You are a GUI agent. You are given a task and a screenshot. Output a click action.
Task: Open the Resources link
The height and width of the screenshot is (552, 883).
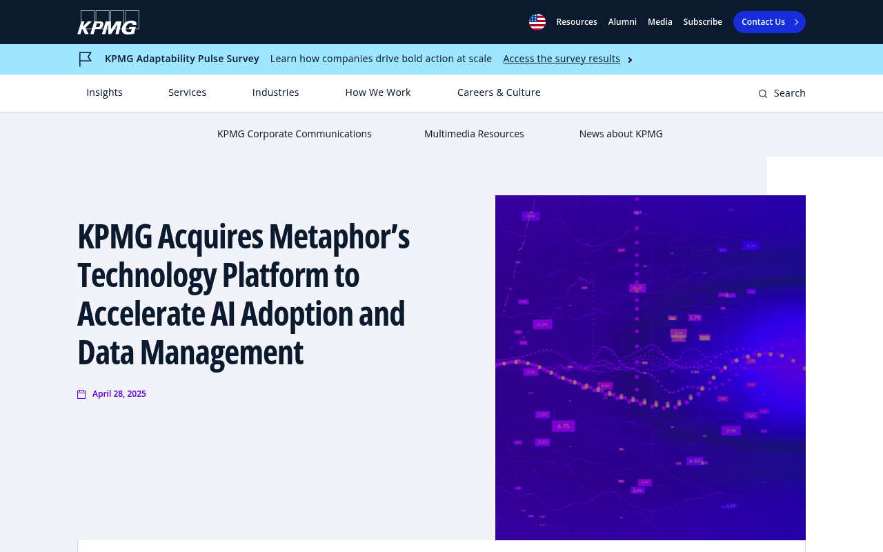click(577, 22)
